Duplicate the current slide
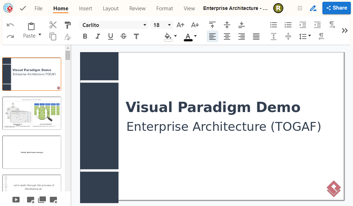Viewport: 353px width, 206px height. coord(42,200)
